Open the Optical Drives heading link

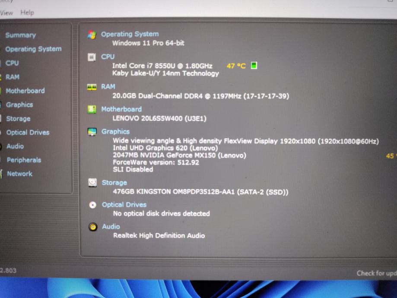[x=124, y=205]
